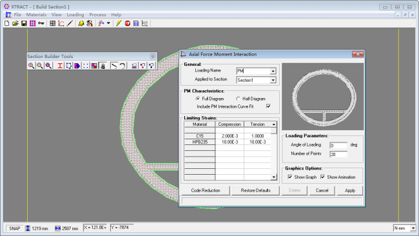Select the Half Diagram radio button
419x236 pixels.
[238, 99]
